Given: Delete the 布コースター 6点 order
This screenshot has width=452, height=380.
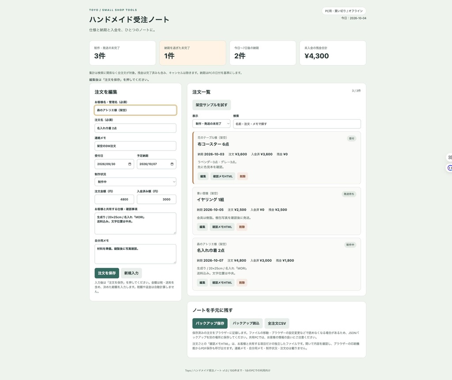Looking at the screenshot, I should pyautogui.click(x=243, y=177).
